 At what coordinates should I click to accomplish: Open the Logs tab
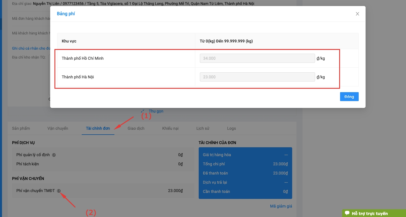pos(231,128)
